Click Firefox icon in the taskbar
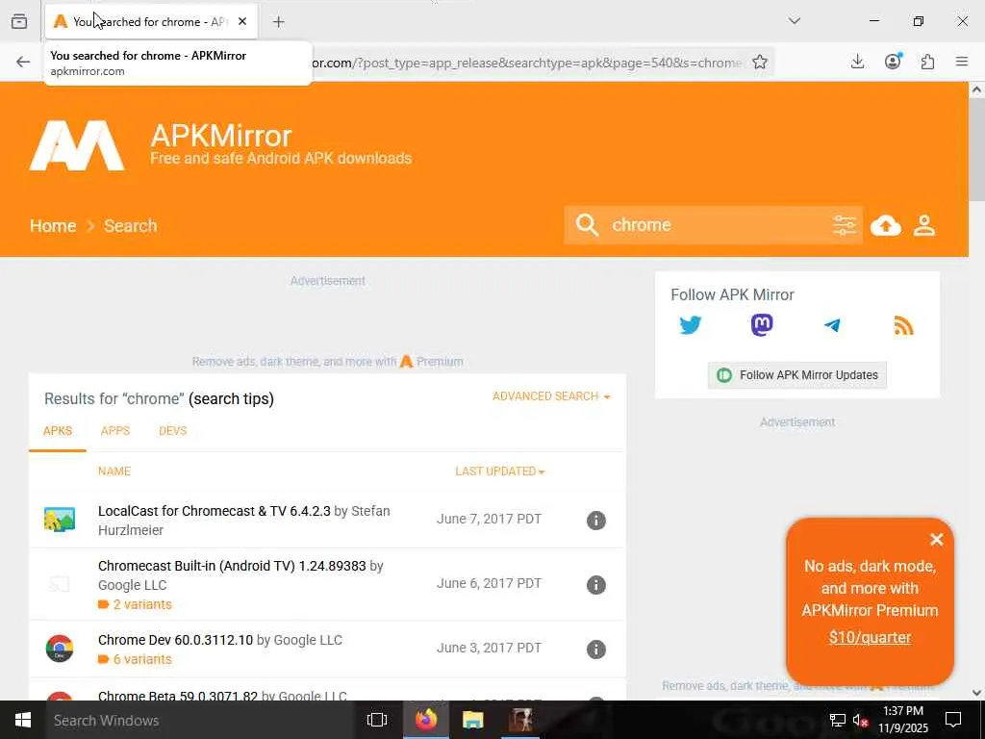 [425, 720]
